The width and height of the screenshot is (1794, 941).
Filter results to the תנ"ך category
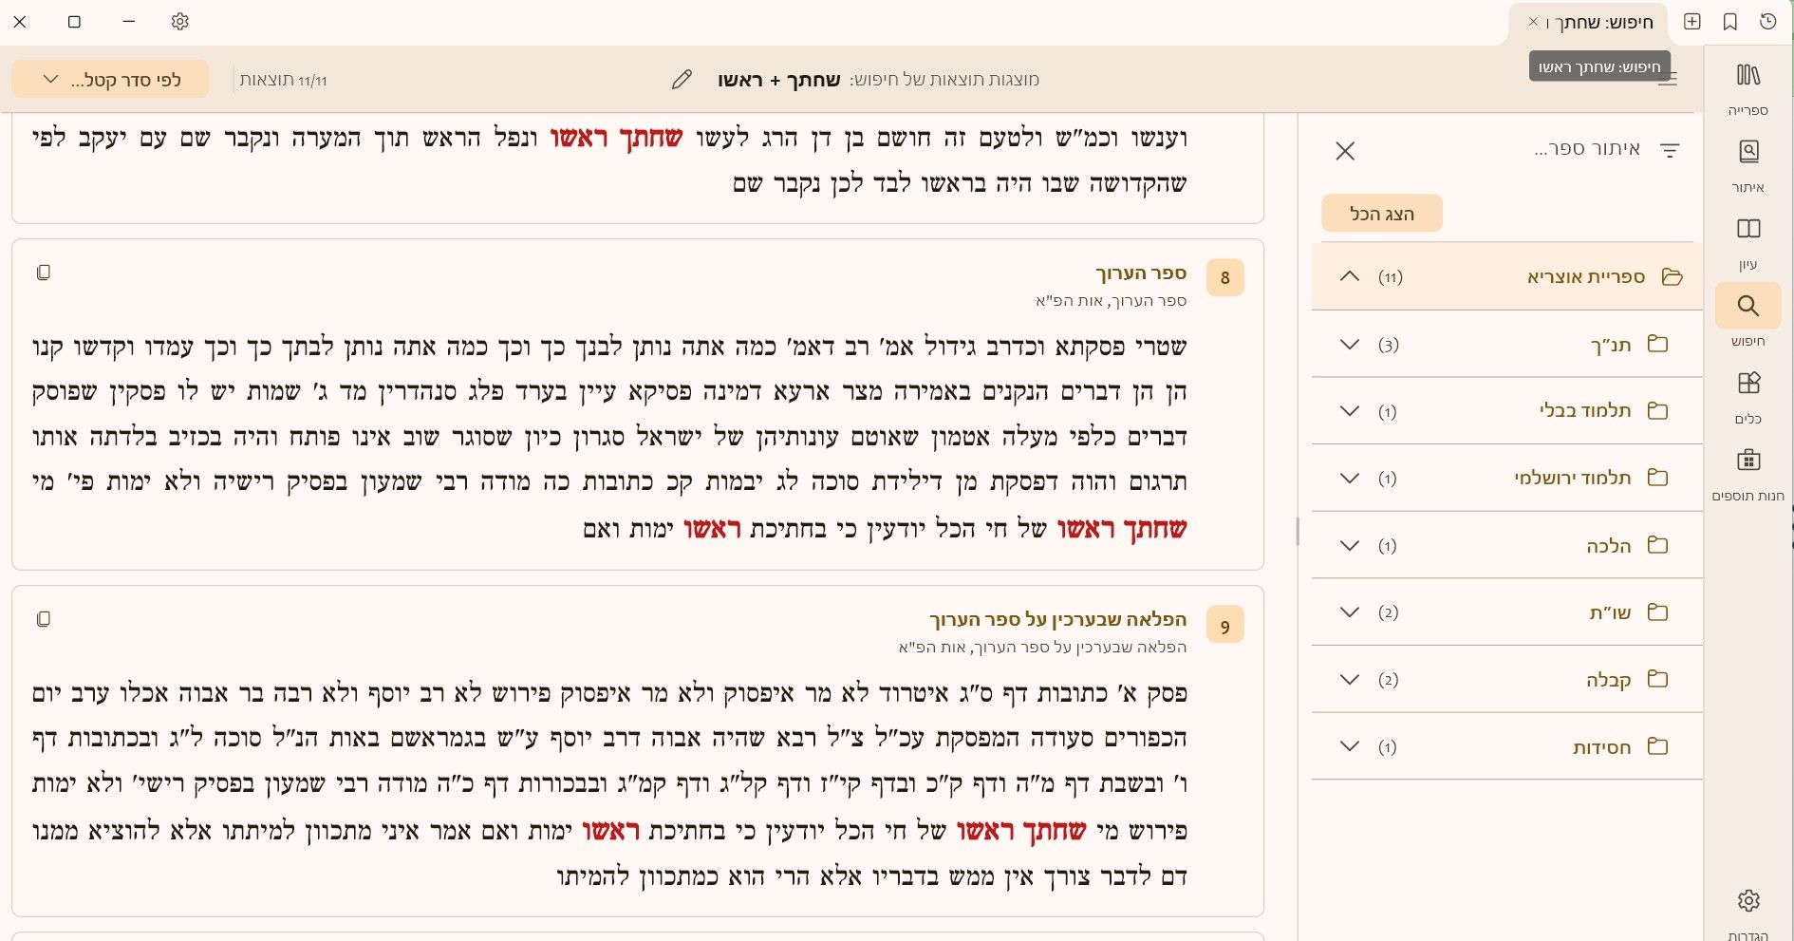1611,345
